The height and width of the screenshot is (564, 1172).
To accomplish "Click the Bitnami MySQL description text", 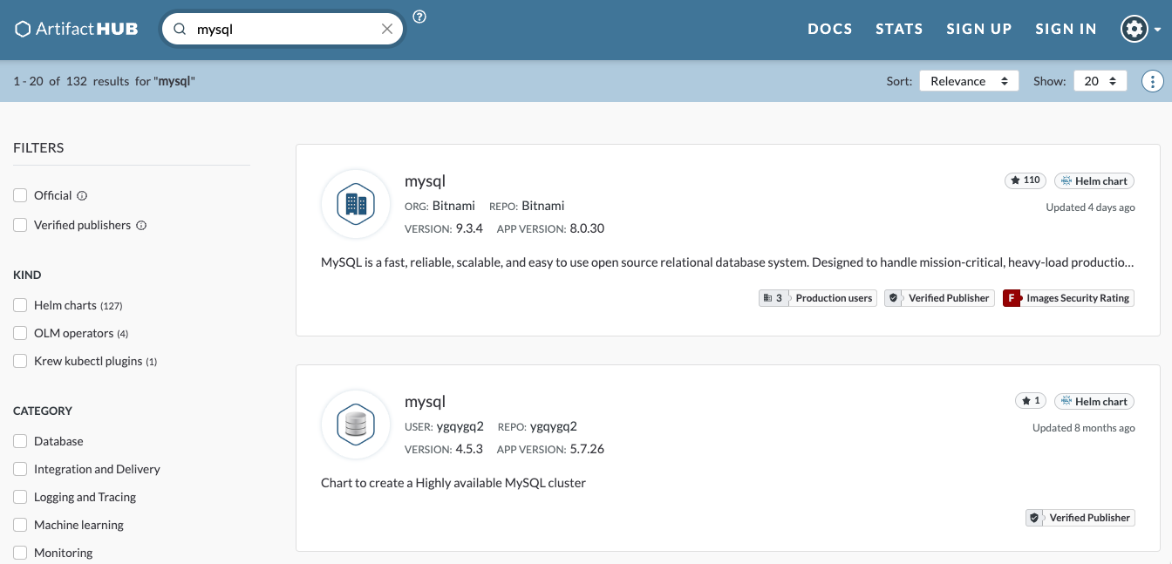I will pyautogui.click(x=727, y=262).
